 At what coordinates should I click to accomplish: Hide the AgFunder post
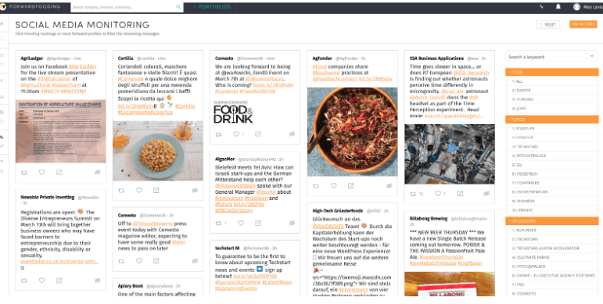tap(389, 186)
